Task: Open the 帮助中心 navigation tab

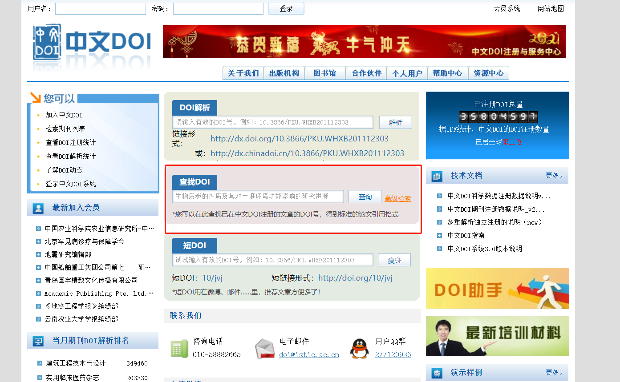Action: point(448,73)
